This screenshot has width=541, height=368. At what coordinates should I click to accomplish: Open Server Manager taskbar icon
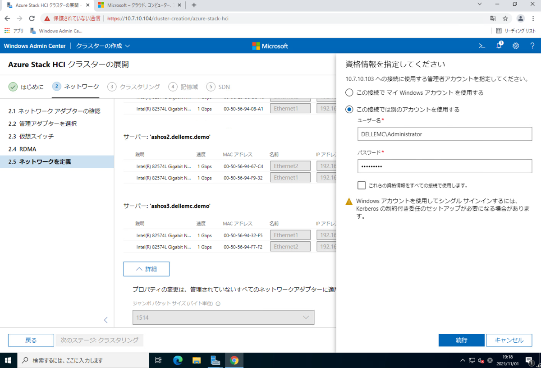[x=215, y=360]
